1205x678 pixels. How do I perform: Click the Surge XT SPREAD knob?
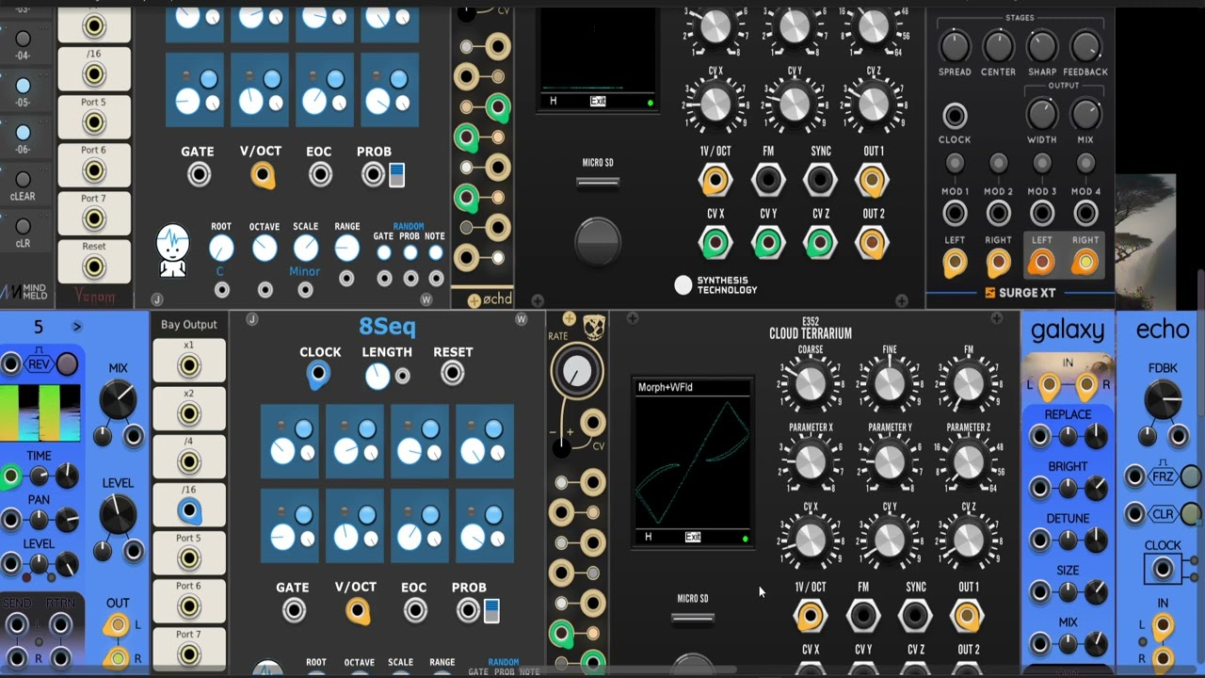coord(955,46)
